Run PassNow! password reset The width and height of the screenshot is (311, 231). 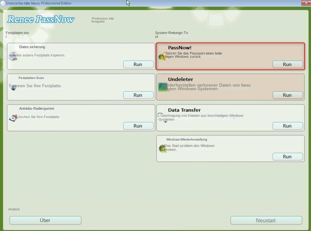[287, 64]
